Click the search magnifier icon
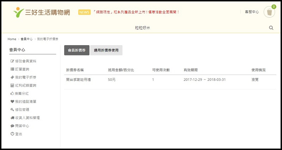Screen dimensions: 282x150 pyautogui.click(x=271, y=28)
